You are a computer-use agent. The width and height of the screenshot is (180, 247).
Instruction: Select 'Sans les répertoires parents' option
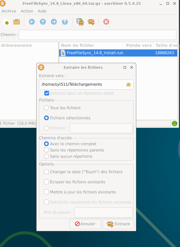tap(46, 150)
